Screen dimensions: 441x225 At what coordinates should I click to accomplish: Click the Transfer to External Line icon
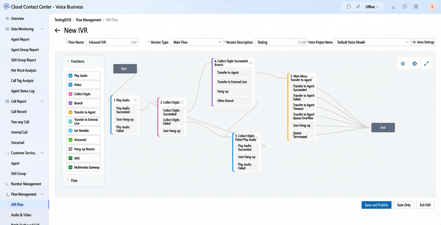[x=70, y=121]
